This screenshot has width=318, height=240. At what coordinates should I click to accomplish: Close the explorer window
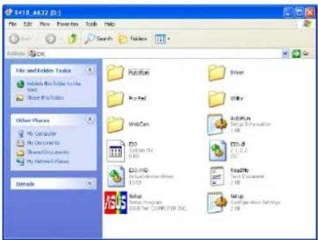click(310, 13)
